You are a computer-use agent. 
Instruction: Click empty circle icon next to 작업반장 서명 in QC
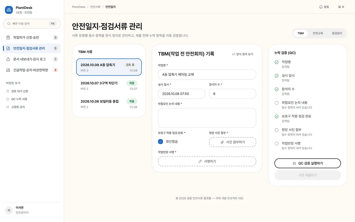coord(277,144)
